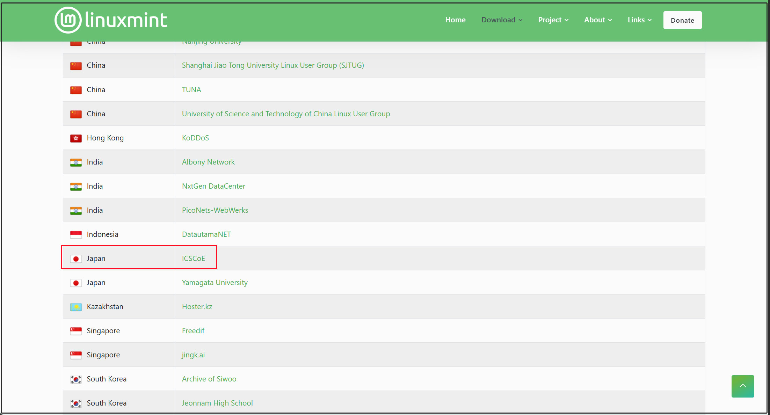Click the Indonesia flag icon

76,235
